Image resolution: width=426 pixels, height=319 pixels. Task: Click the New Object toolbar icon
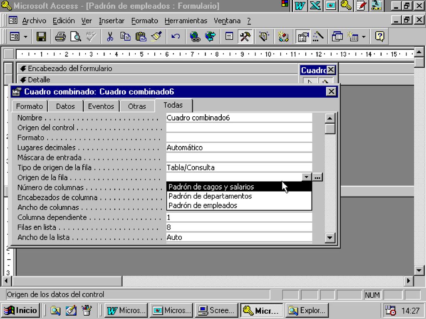pos(353,37)
